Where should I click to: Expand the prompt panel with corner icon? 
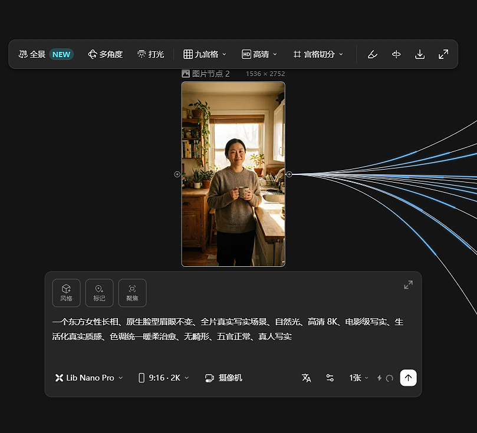coord(408,285)
